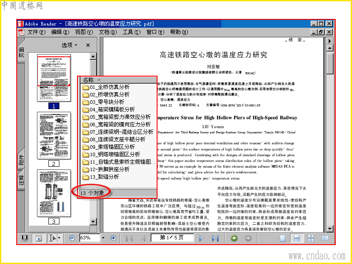Open the 工具(T) menu
The image size is (352, 264).
[x=131, y=32]
